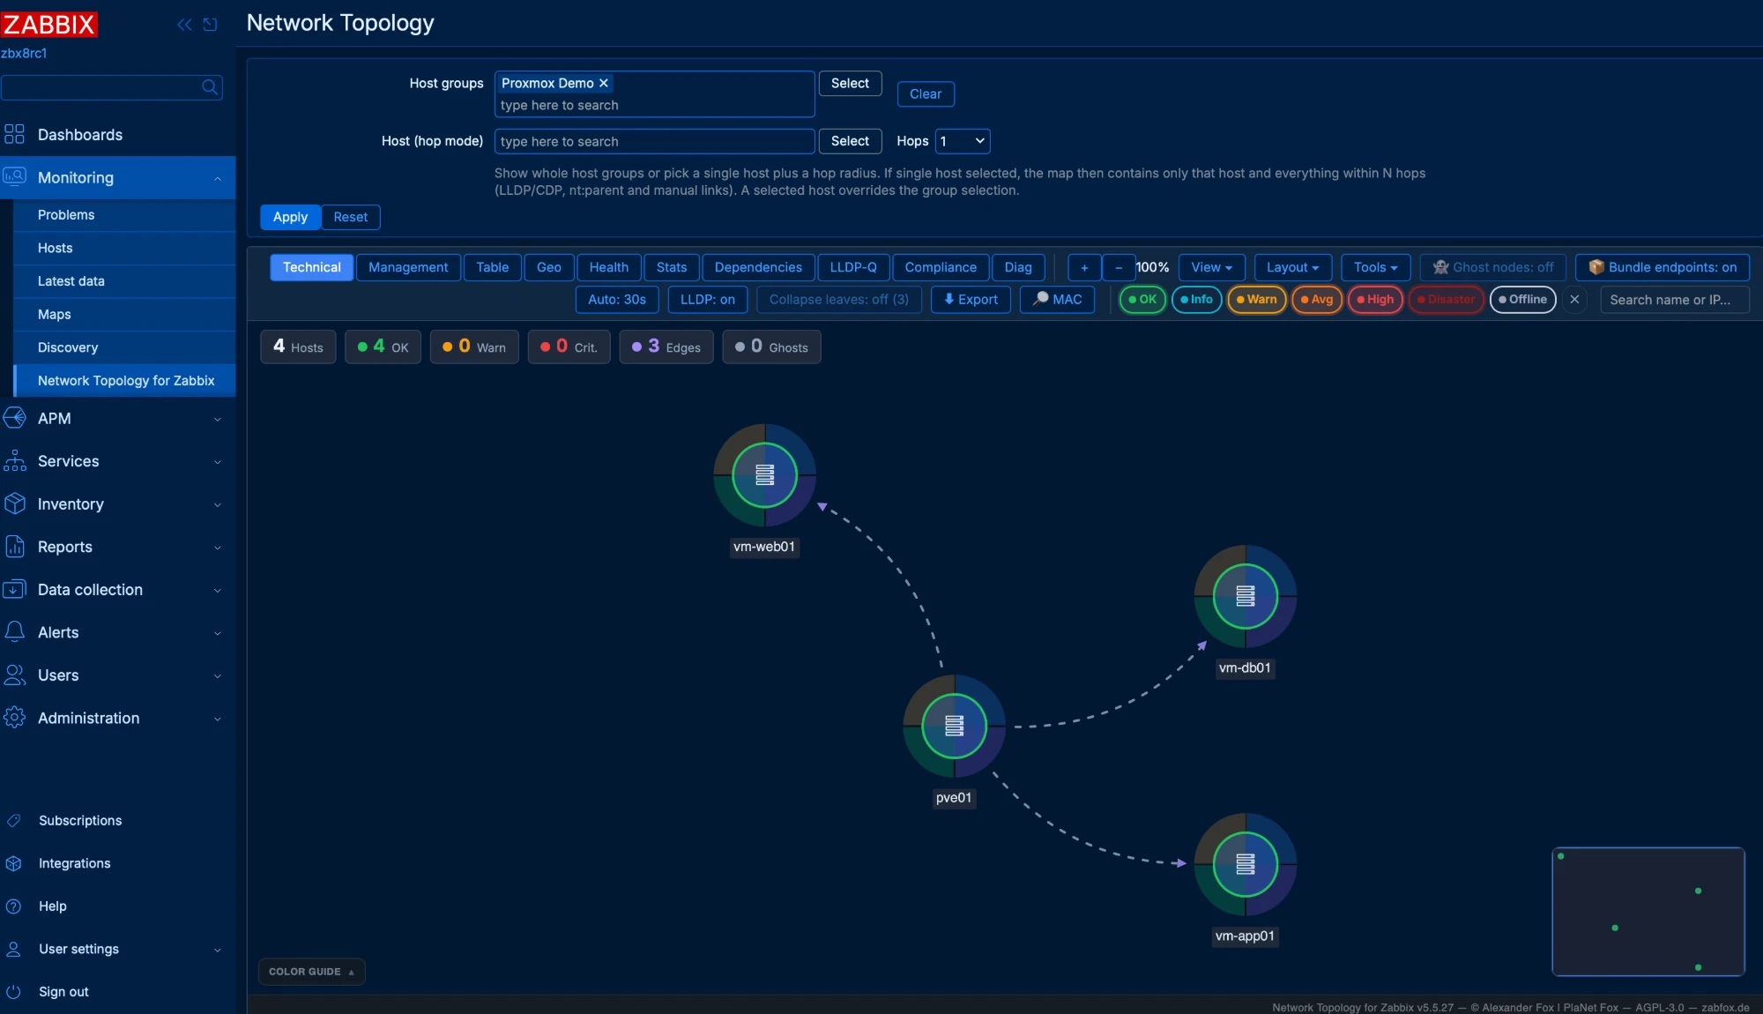This screenshot has width=1763, height=1014.
Task: Click the sidebar search magnifier icon
Action: [x=209, y=87]
